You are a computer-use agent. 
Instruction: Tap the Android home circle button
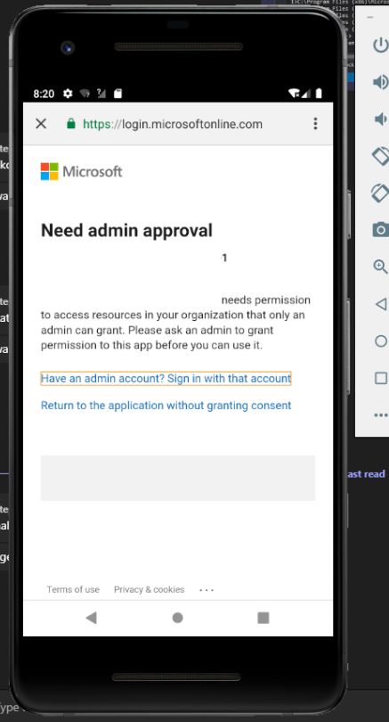(177, 618)
